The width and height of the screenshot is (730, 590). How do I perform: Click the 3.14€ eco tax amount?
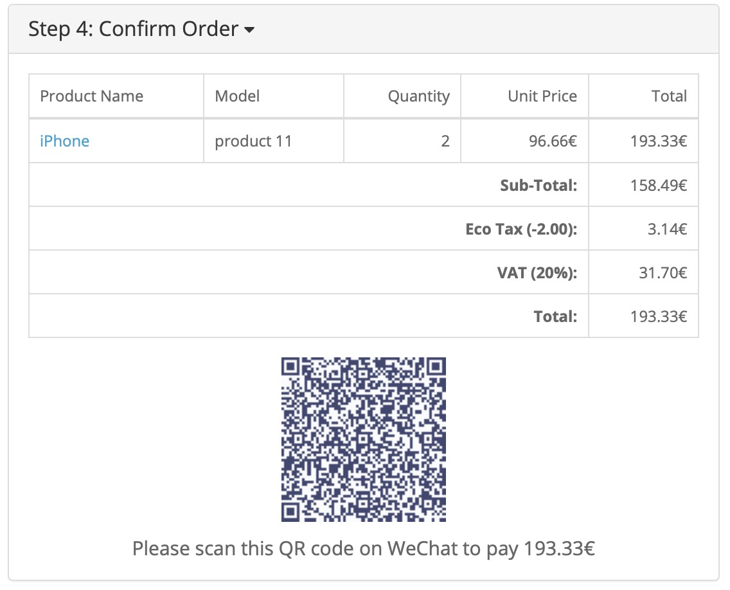tap(667, 229)
